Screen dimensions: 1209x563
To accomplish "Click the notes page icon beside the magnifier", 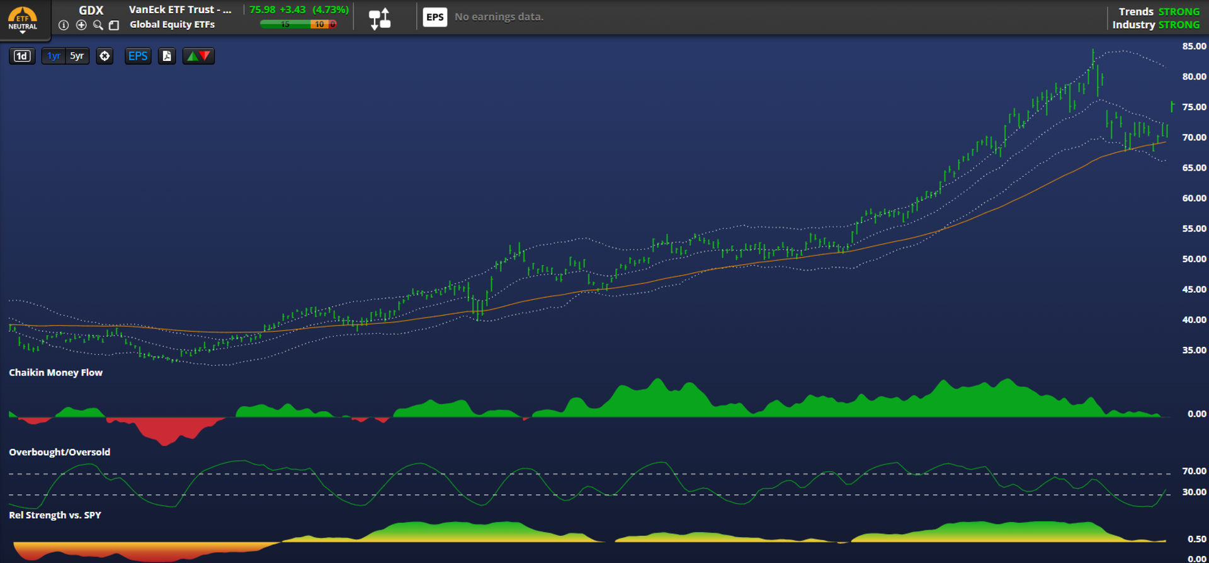I will pyautogui.click(x=114, y=25).
